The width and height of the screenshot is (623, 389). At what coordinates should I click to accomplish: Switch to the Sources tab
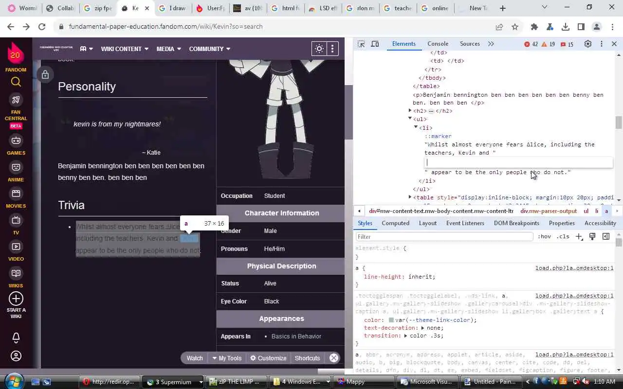[470, 44]
